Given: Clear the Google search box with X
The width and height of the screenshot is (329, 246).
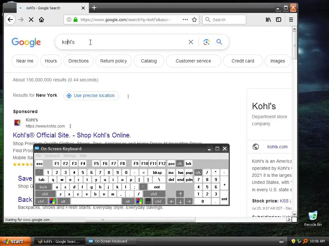Looking at the screenshot, I should click(x=191, y=42).
